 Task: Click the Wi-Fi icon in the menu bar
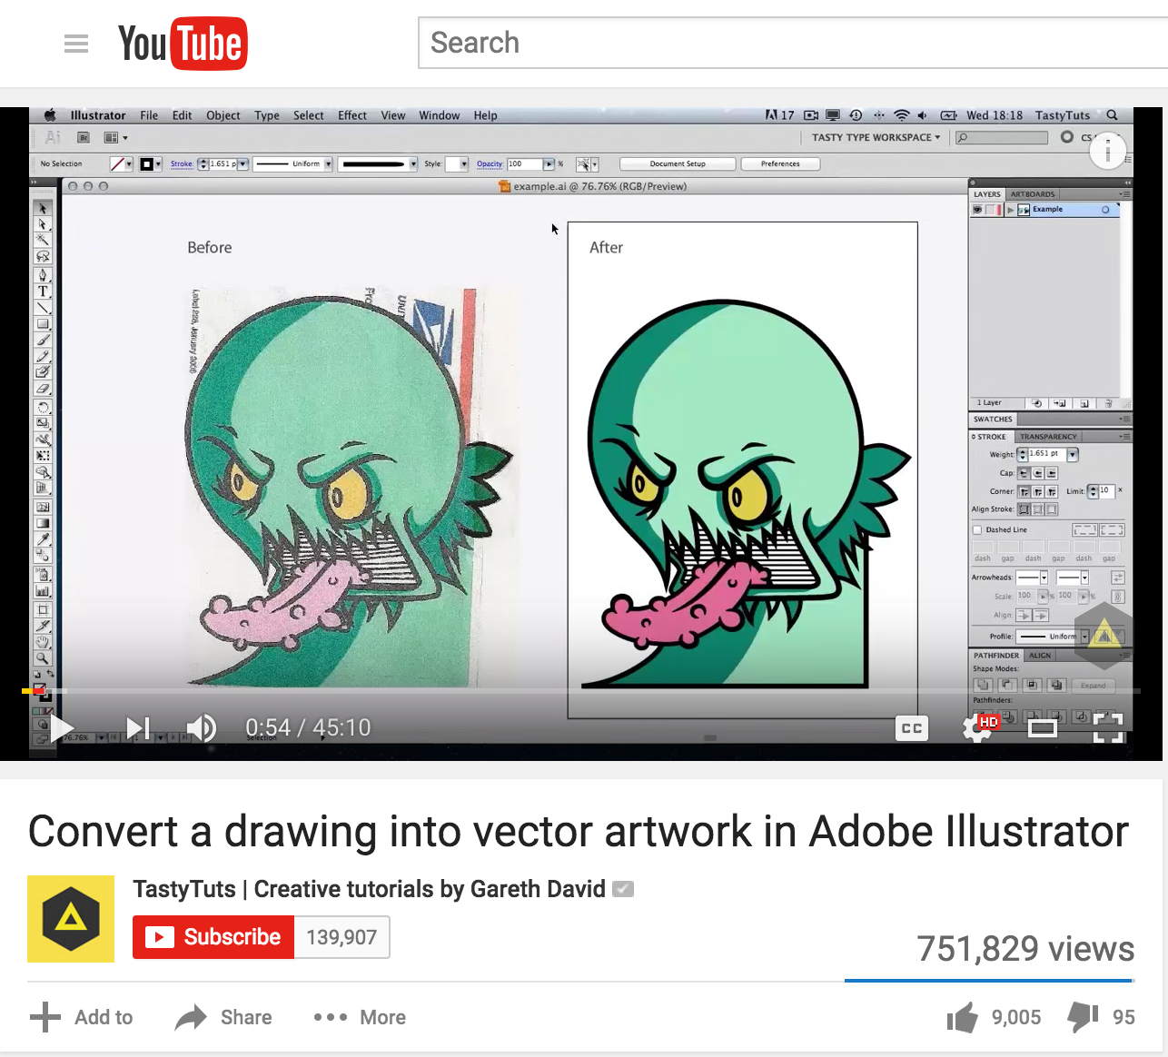(x=901, y=115)
